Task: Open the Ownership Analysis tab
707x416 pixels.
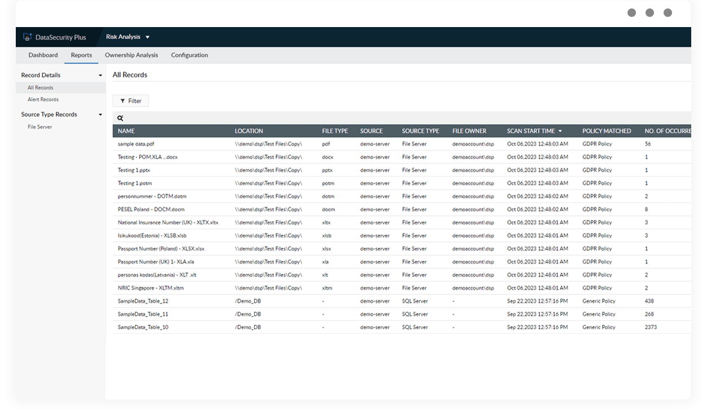Action: click(131, 55)
